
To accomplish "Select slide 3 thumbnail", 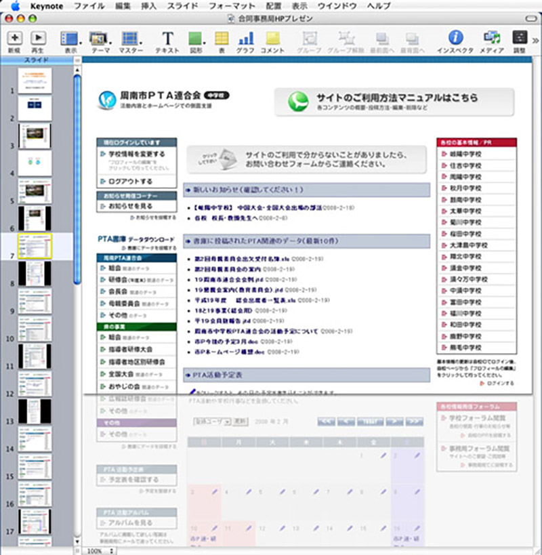I will pyautogui.click(x=35, y=136).
